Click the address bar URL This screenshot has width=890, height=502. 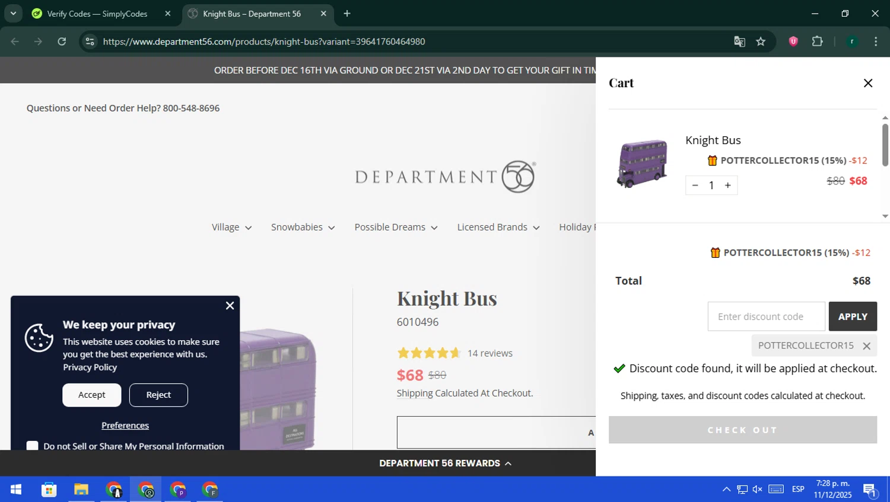[264, 41]
